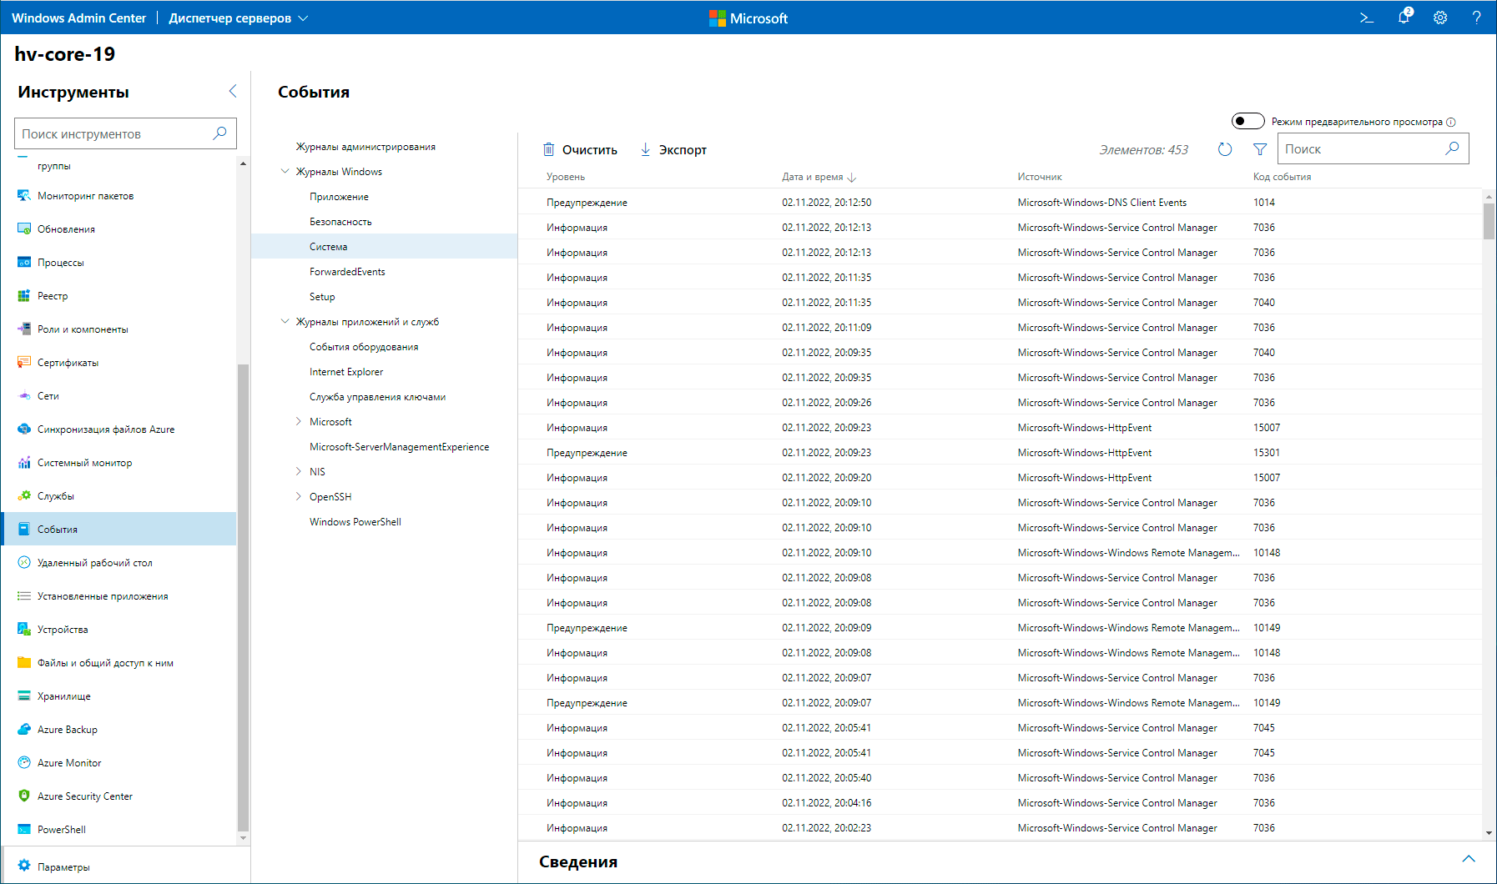Screen dimensions: 1497x884
Task: Click the help question mark icon
Action: click(1476, 18)
